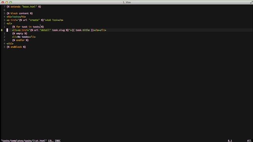Screen dimensions: 253x142
Task: Click the url "create" tag in code
Action: point(32,20)
